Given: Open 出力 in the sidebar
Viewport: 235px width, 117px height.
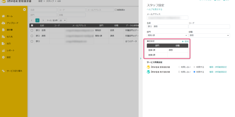Looking at the screenshot, I should point(8,44).
